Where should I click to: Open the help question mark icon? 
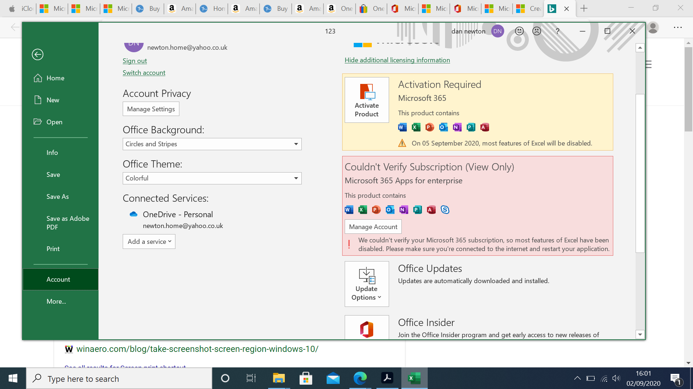coord(557,31)
